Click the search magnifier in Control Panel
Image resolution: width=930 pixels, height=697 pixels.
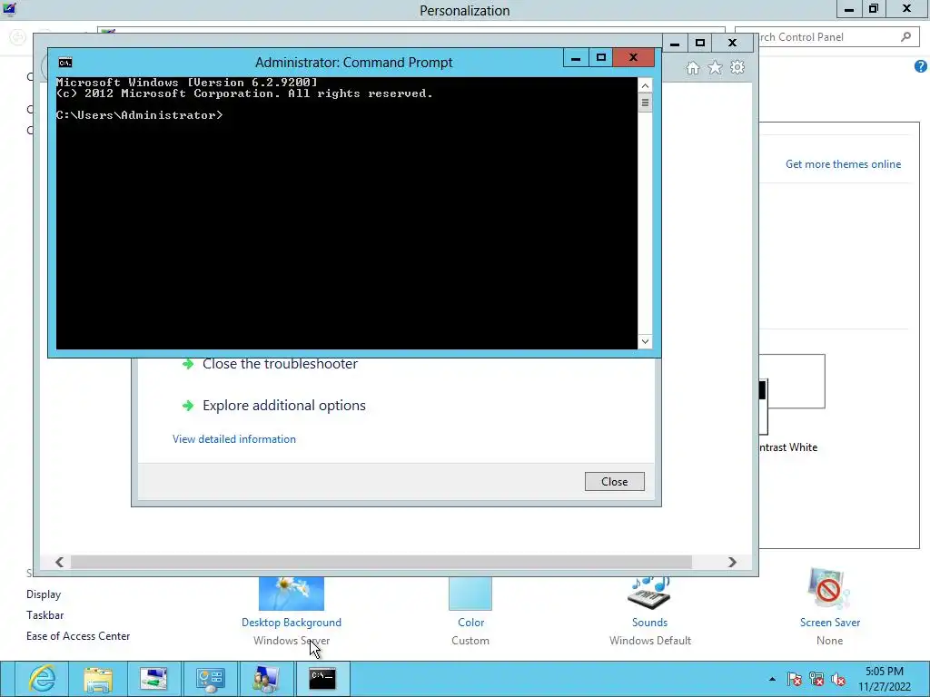pyautogui.click(x=905, y=36)
